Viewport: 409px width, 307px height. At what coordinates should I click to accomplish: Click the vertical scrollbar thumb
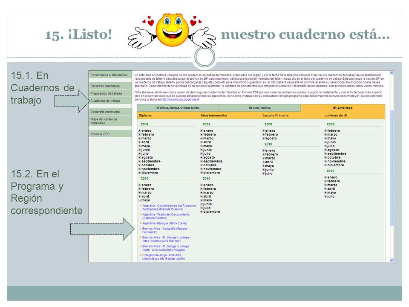click(392, 168)
